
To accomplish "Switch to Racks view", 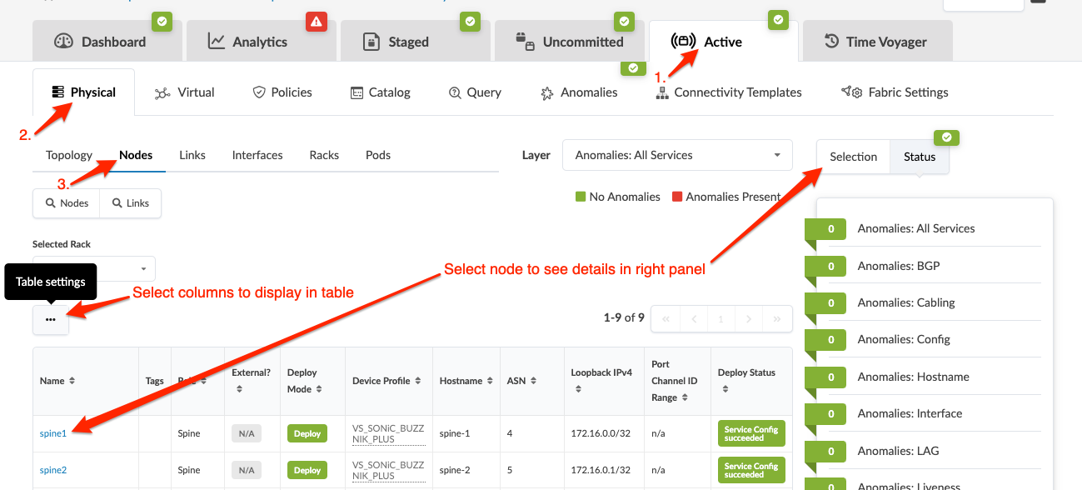I will pyautogui.click(x=324, y=155).
